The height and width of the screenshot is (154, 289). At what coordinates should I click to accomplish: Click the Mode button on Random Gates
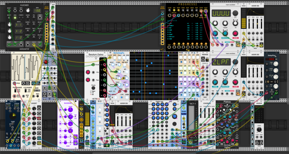[93, 88]
